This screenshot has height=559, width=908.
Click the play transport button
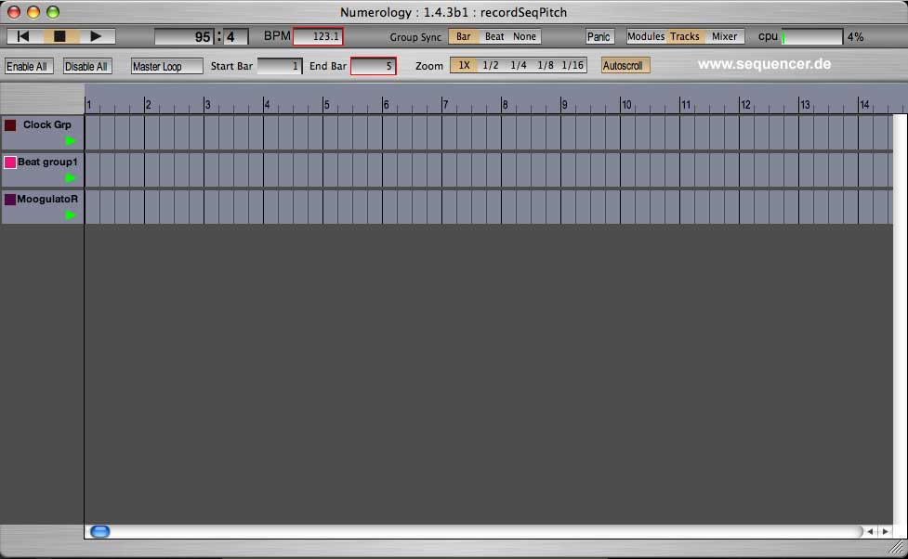(96, 36)
